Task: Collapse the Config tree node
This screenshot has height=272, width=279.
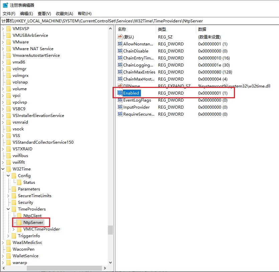Action: [x=8, y=176]
